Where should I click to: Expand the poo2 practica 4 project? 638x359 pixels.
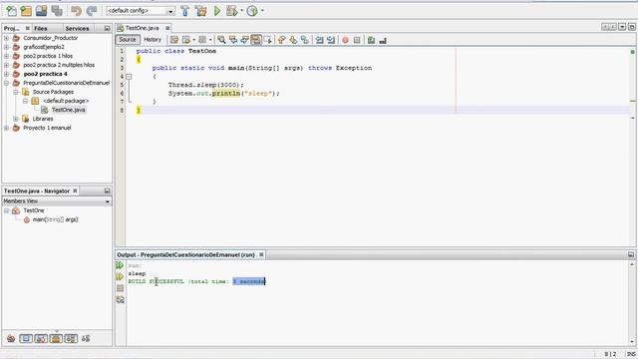click(x=6, y=74)
